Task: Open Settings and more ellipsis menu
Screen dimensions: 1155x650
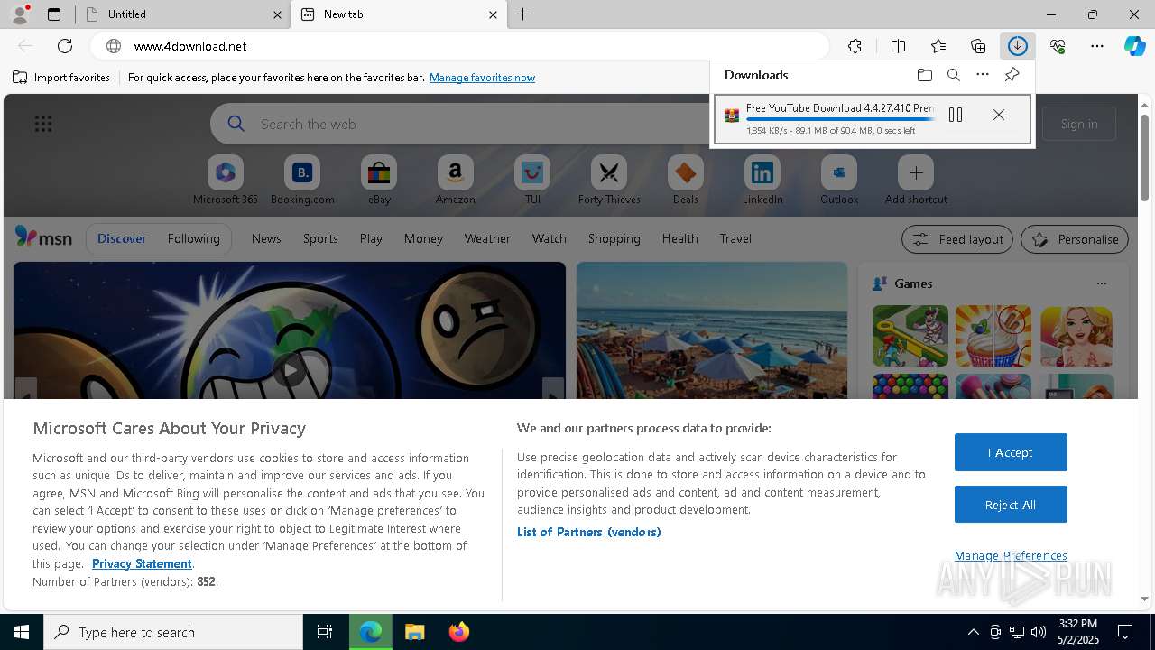Action: [x=1097, y=46]
